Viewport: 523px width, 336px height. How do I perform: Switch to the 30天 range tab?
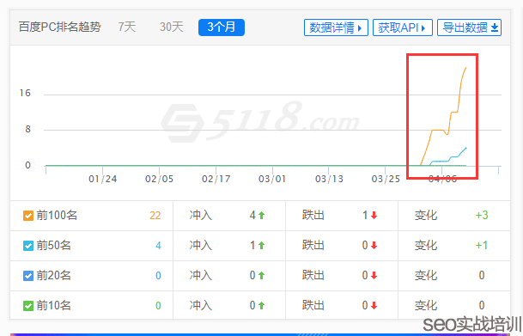point(172,27)
